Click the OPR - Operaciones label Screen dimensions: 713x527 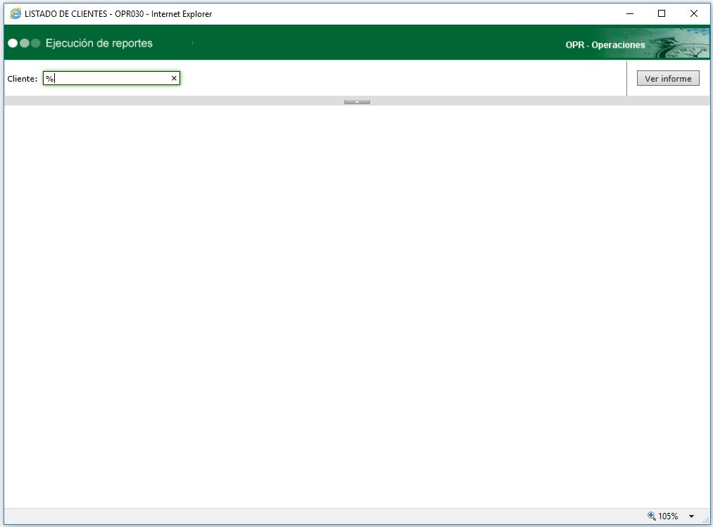click(605, 45)
